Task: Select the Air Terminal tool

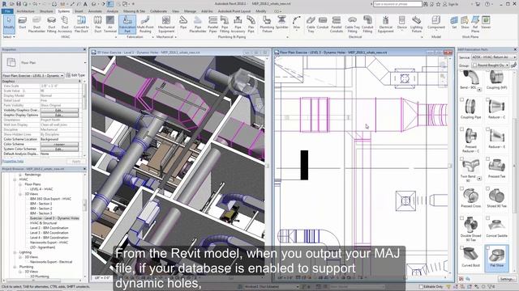Action: coord(110,24)
